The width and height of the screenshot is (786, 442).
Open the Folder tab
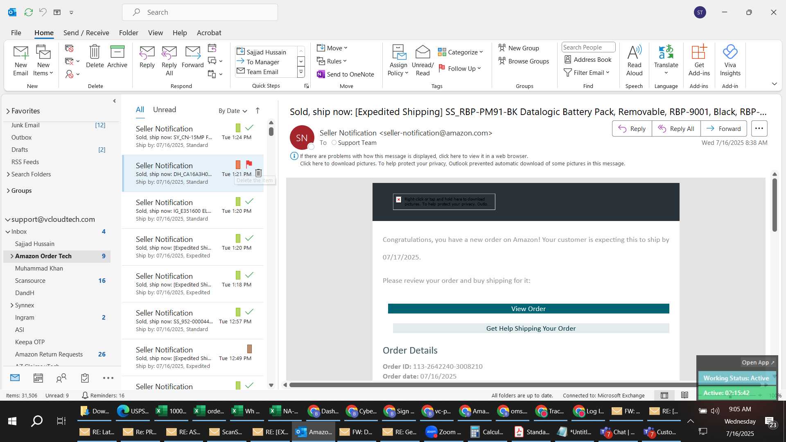tap(129, 33)
